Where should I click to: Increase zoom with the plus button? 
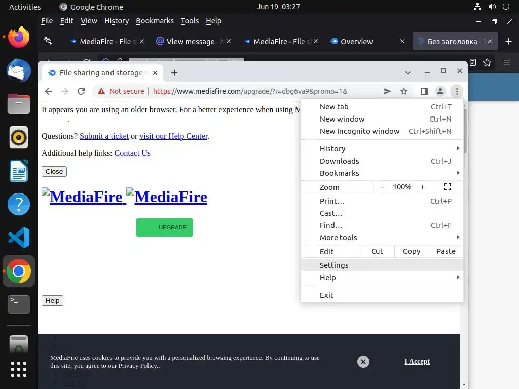click(422, 187)
